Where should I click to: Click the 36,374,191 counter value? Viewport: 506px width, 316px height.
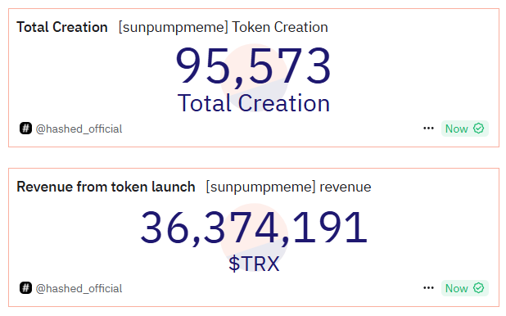254,228
